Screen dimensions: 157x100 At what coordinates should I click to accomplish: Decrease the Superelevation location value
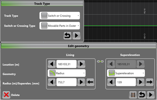111,64
